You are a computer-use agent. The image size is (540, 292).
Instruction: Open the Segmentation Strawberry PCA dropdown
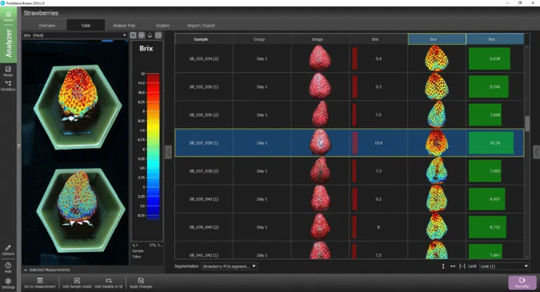click(x=229, y=266)
